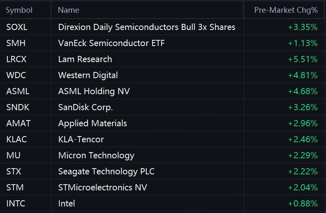Open the INTC ticker symbol
Image resolution: width=326 pixels, height=213 pixels.
(16, 204)
